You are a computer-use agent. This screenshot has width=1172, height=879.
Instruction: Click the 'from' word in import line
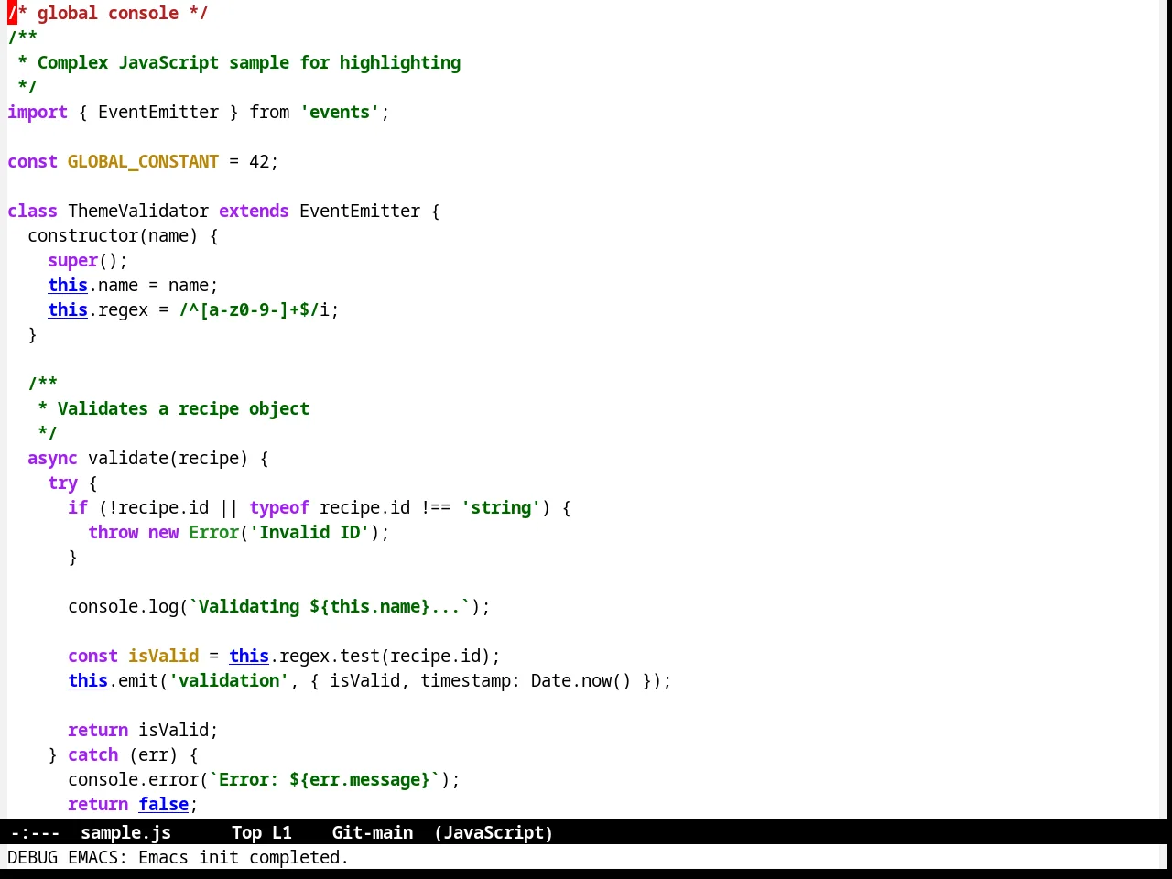269,112
